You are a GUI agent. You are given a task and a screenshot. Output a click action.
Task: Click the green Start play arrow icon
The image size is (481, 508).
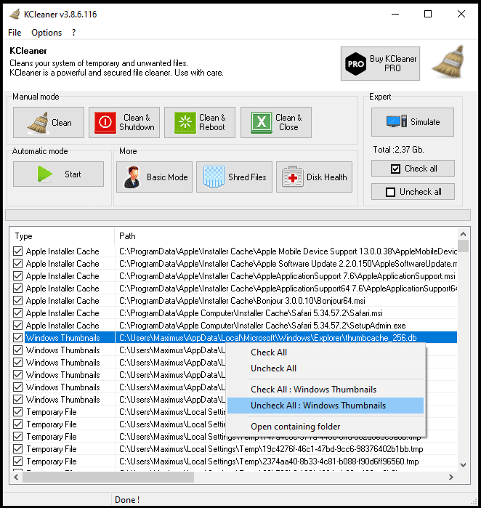(x=45, y=174)
